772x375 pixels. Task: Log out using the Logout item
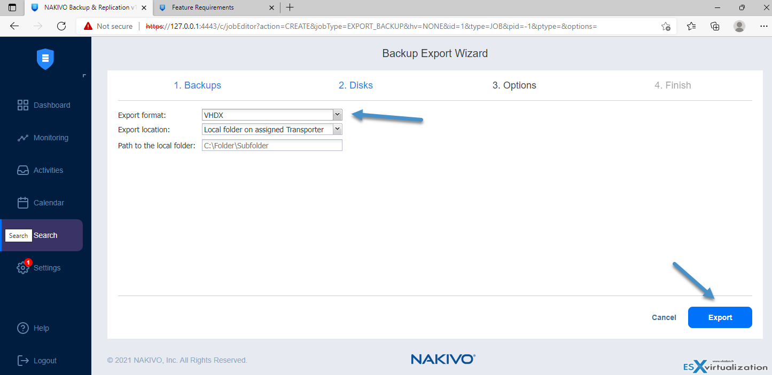tap(37, 361)
